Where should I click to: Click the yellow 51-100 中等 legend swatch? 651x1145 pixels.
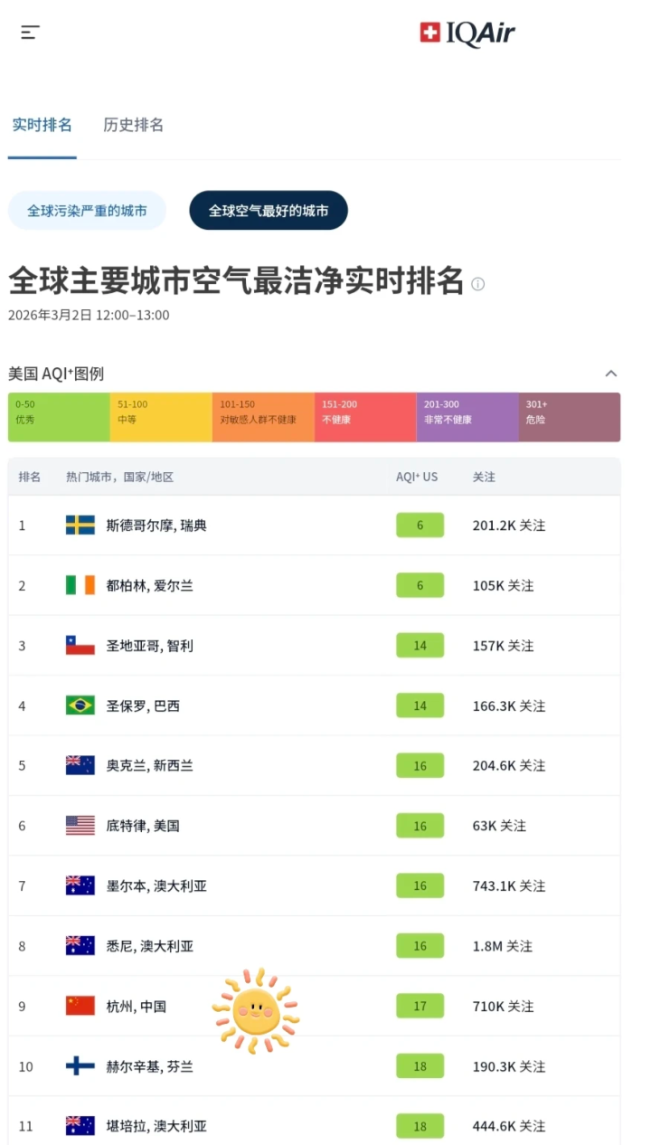[161, 417]
